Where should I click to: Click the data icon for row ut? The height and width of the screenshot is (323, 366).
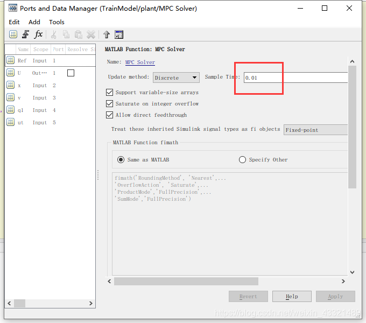11,122
